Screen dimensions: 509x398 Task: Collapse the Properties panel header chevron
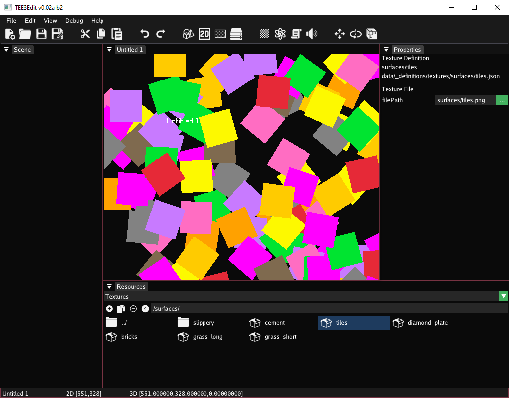386,49
